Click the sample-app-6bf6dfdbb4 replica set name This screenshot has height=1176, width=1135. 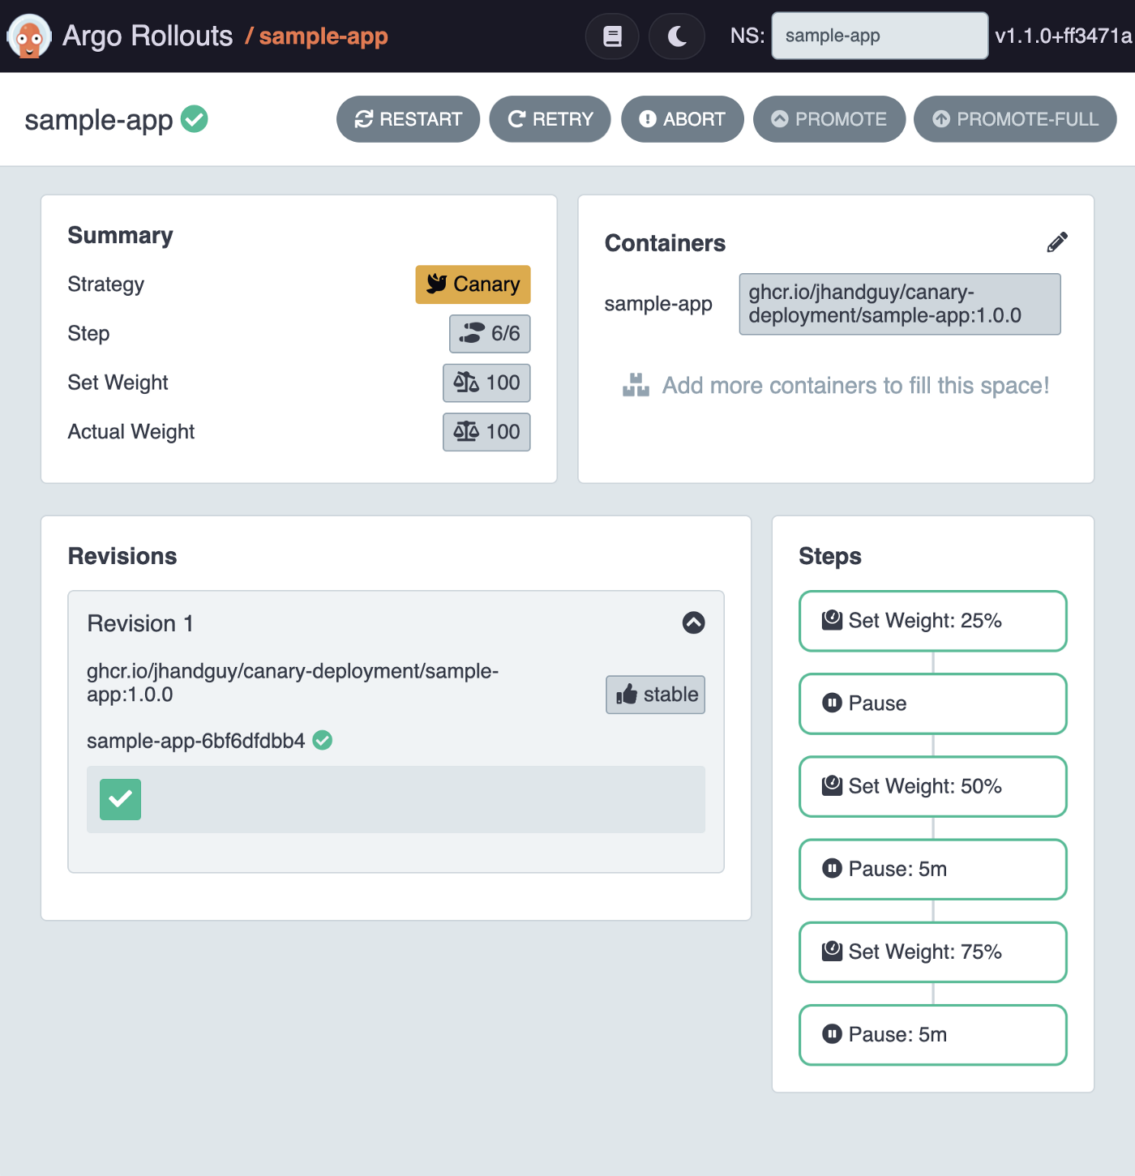pyautogui.click(x=195, y=741)
